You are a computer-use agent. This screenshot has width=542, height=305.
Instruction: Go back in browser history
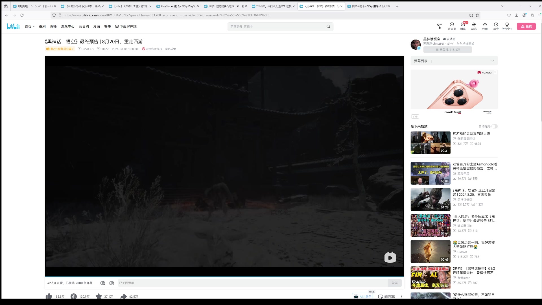7,15
